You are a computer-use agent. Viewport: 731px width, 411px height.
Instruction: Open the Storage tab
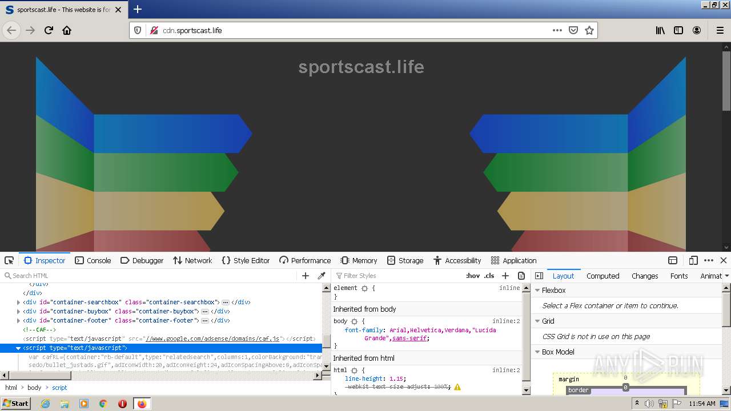coord(405,260)
